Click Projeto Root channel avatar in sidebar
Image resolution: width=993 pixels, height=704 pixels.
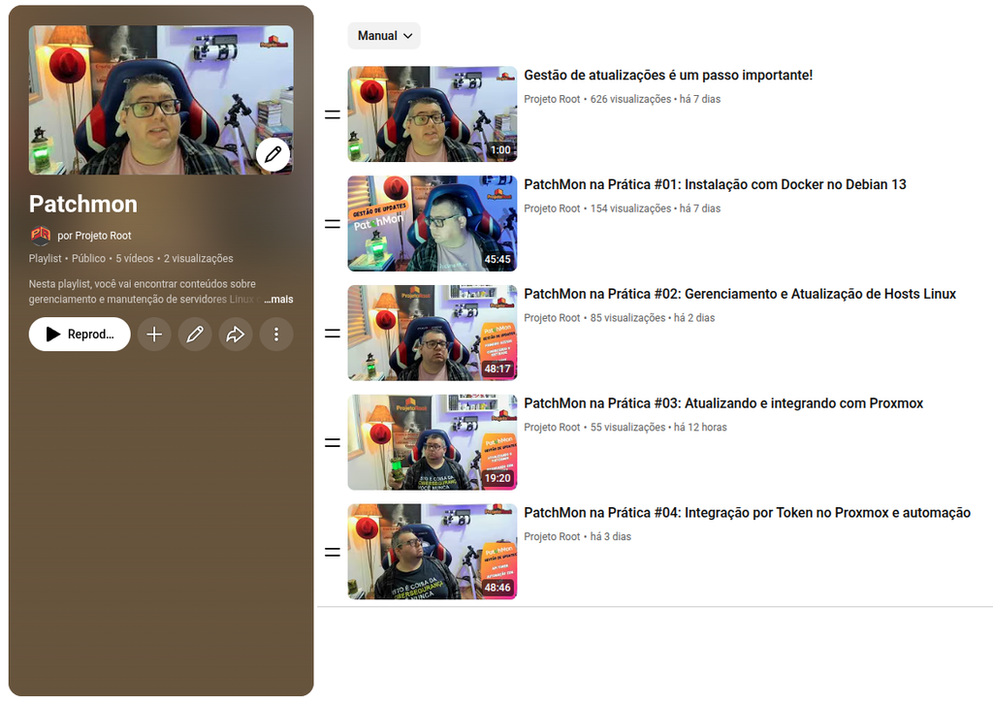pyautogui.click(x=41, y=236)
